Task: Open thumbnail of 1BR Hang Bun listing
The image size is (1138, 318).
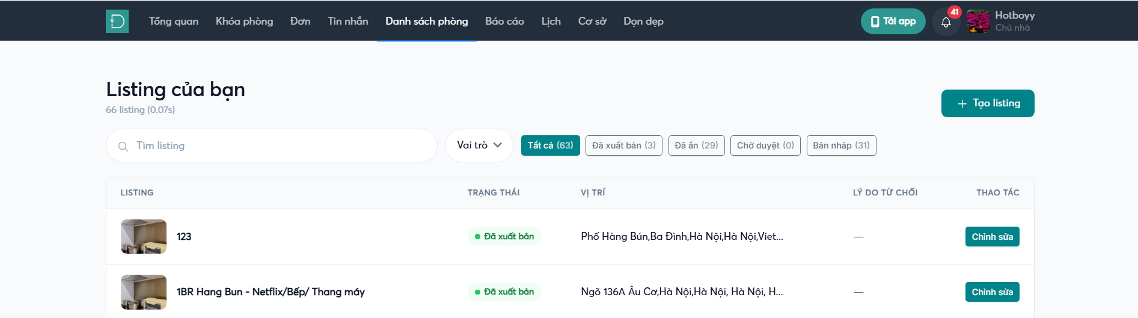Action: [x=144, y=292]
